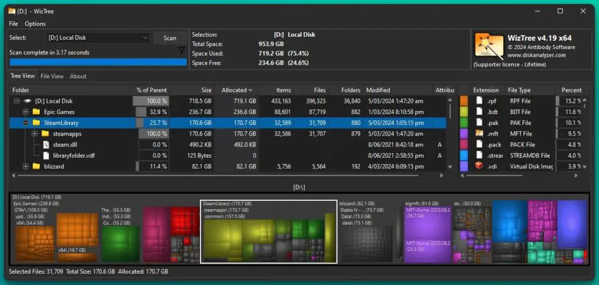
Task: Switch to the About tab
Action: pos(78,77)
